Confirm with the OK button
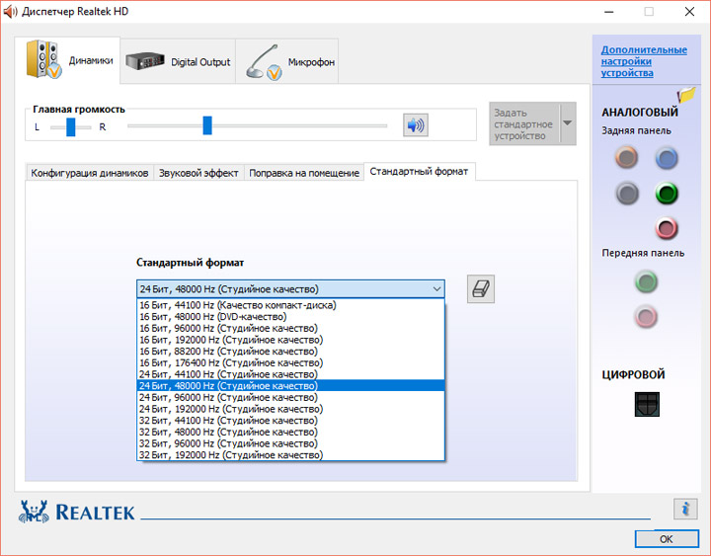Image resolution: width=711 pixels, height=556 pixels. [x=667, y=539]
